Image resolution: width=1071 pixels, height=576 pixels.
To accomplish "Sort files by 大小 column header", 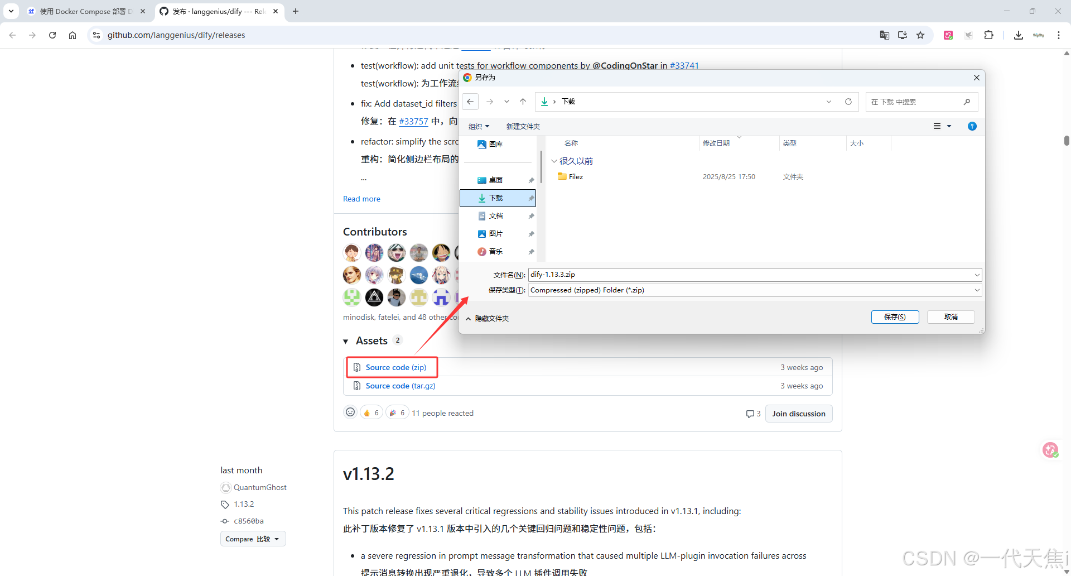I will tap(857, 143).
